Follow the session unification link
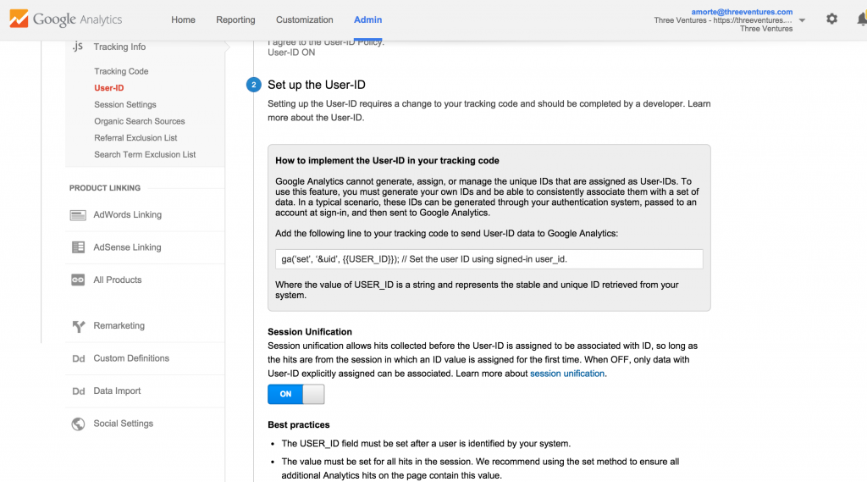The width and height of the screenshot is (867, 482). click(x=566, y=374)
